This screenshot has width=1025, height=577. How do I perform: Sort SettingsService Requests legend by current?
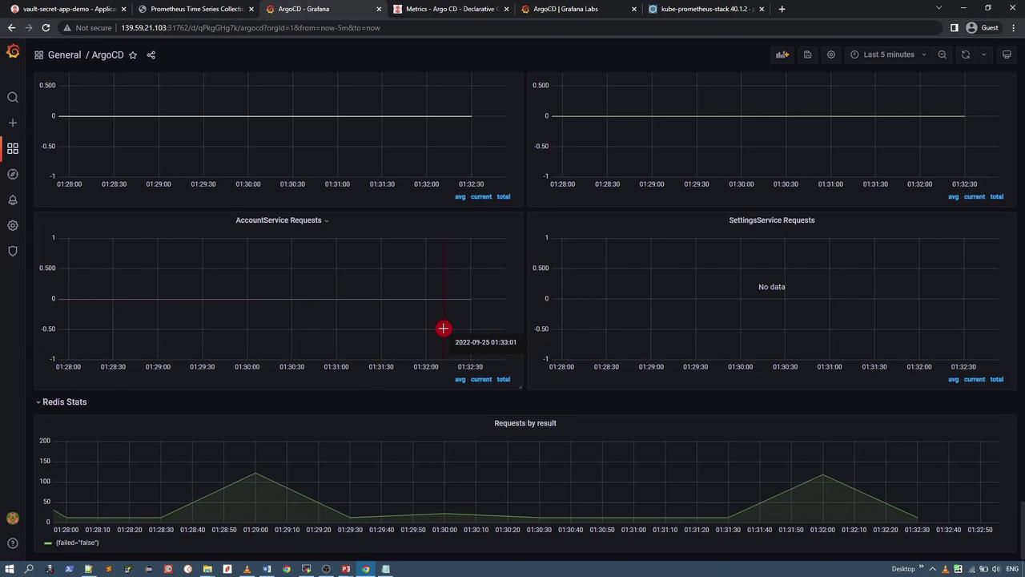tap(975, 380)
